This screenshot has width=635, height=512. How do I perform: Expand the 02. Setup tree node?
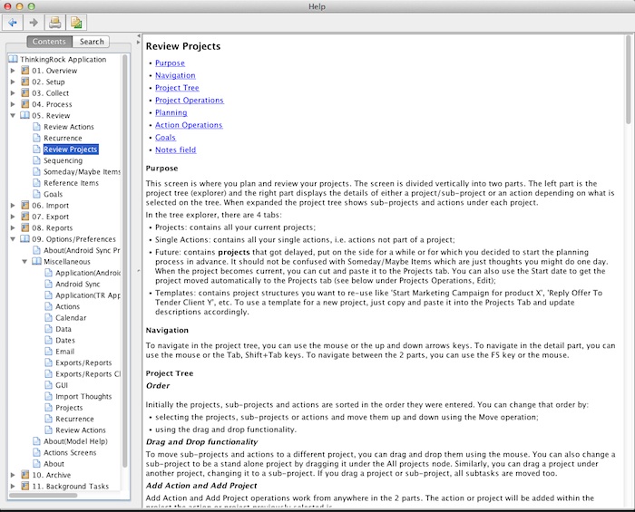tap(13, 82)
